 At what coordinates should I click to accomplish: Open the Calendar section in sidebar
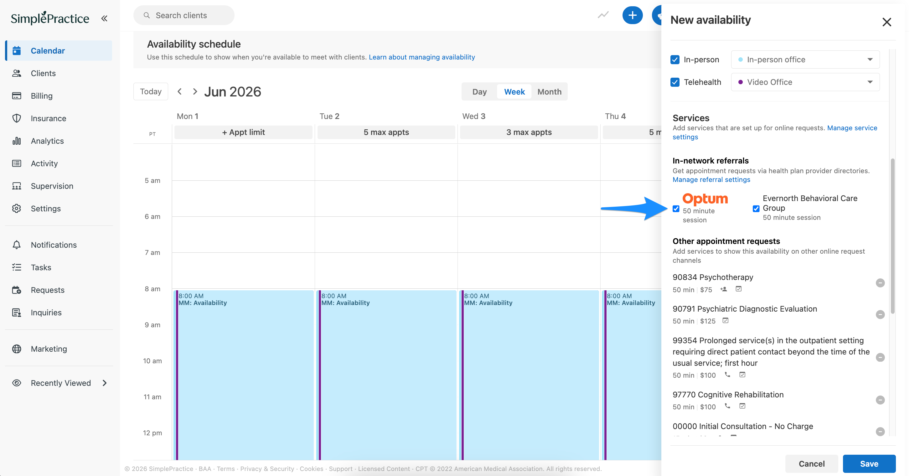click(59, 50)
